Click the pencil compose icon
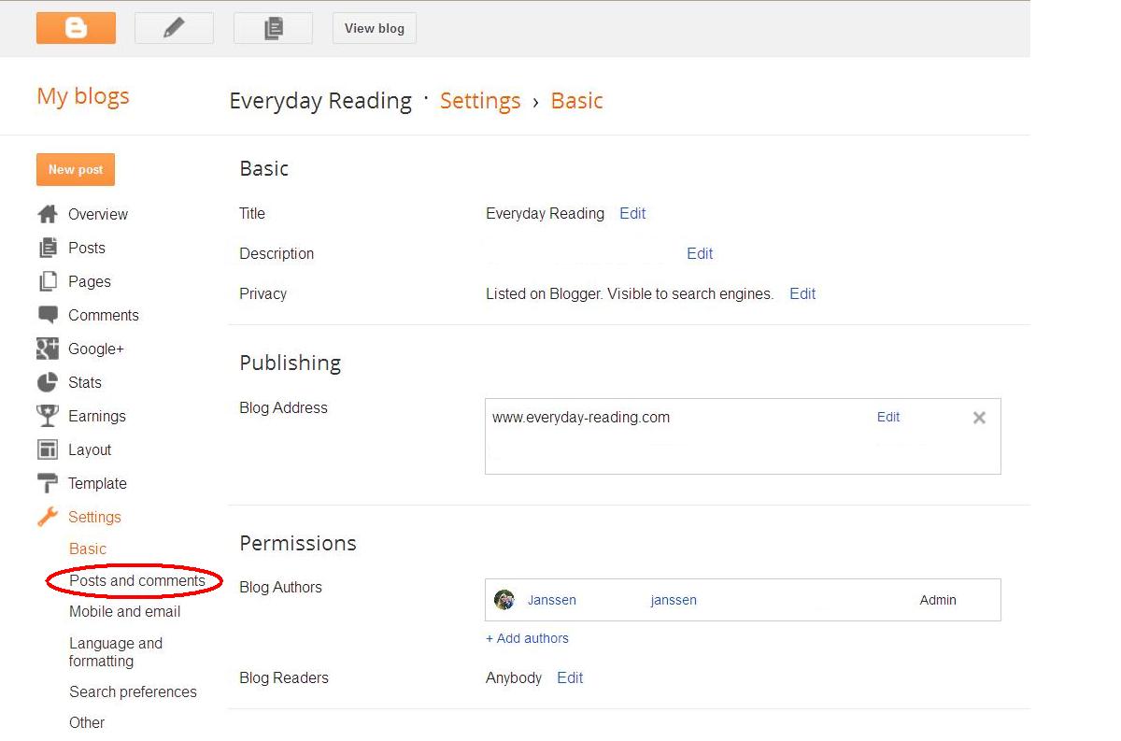The height and width of the screenshot is (741, 1121). click(x=174, y=28)
